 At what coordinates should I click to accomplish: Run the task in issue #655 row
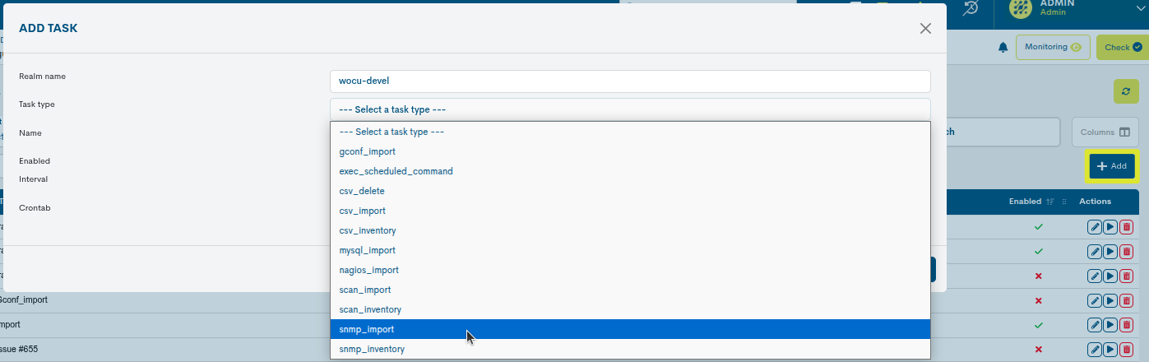click(1110, 350)
